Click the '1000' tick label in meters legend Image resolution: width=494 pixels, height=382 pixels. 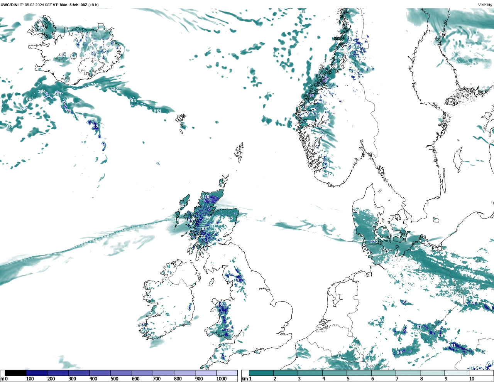221,379
